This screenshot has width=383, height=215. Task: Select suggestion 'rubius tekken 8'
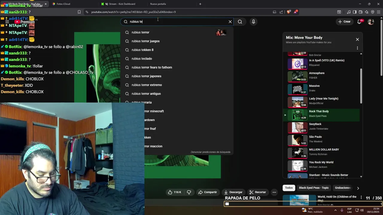[x=177, y=50]
